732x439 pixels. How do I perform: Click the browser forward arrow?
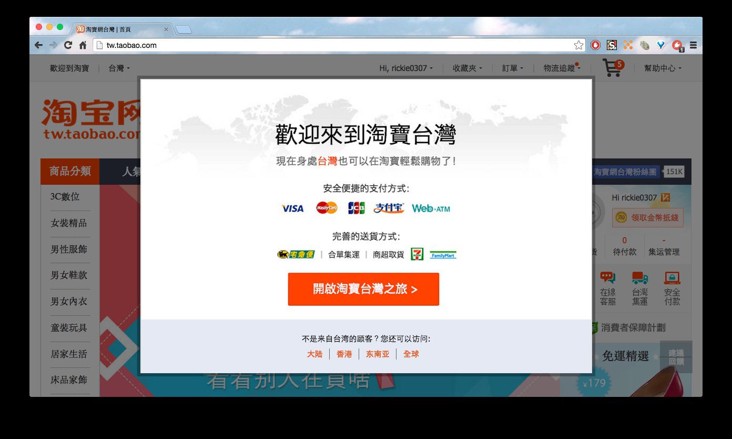[x=53, y=45]
